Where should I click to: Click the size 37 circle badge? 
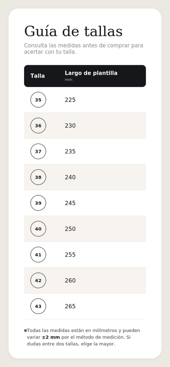(38, 151)
